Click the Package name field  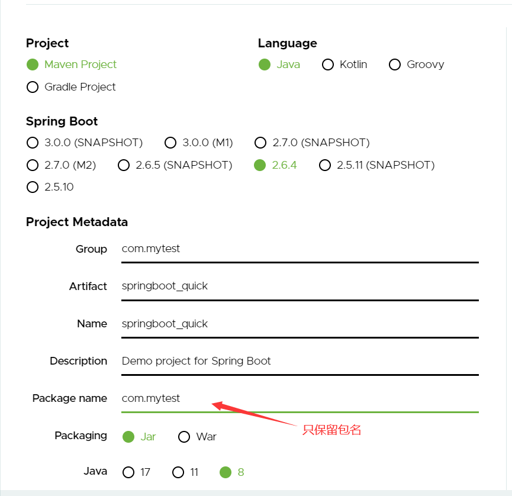[x=296, y=398]
